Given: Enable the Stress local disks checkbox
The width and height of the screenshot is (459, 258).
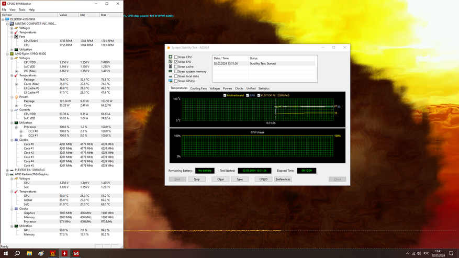Looking at the screenshot, I should (176, 76).
